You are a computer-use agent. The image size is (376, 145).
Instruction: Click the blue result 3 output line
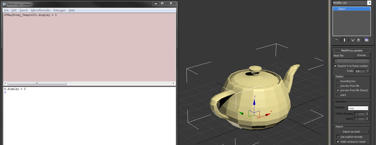[x=5, y=92]
